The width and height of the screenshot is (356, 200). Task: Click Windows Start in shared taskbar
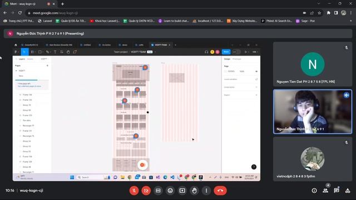coord(72,177)
